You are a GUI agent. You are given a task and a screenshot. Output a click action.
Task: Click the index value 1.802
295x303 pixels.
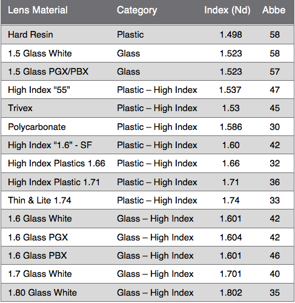point(231,293)
